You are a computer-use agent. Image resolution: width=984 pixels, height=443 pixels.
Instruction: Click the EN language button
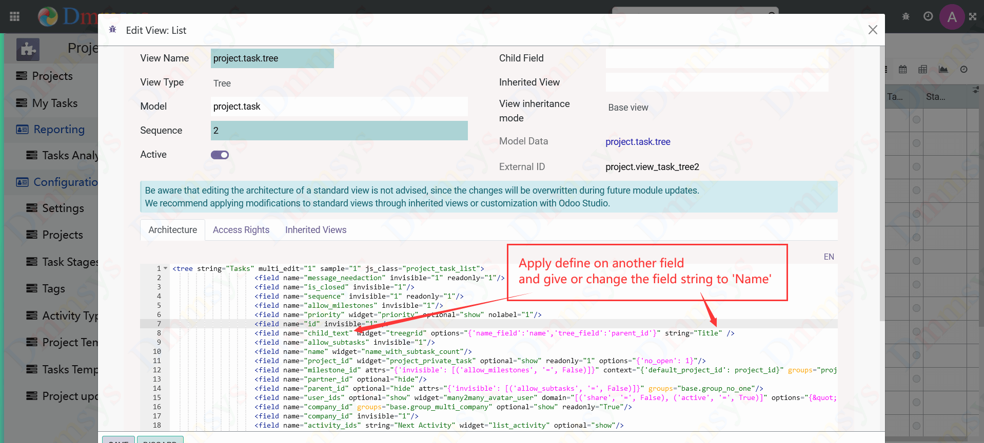tap(829, 257)
